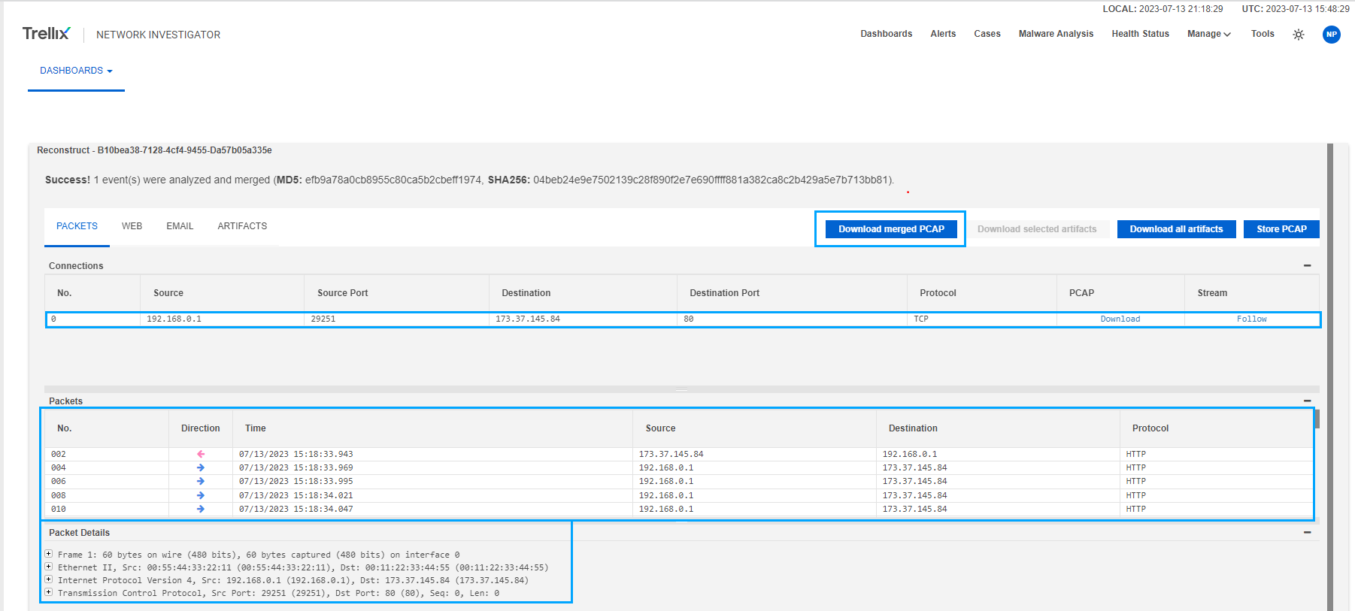Open the Health Status menu
Screen dimensions: 1355x611
click(1140, 34)
